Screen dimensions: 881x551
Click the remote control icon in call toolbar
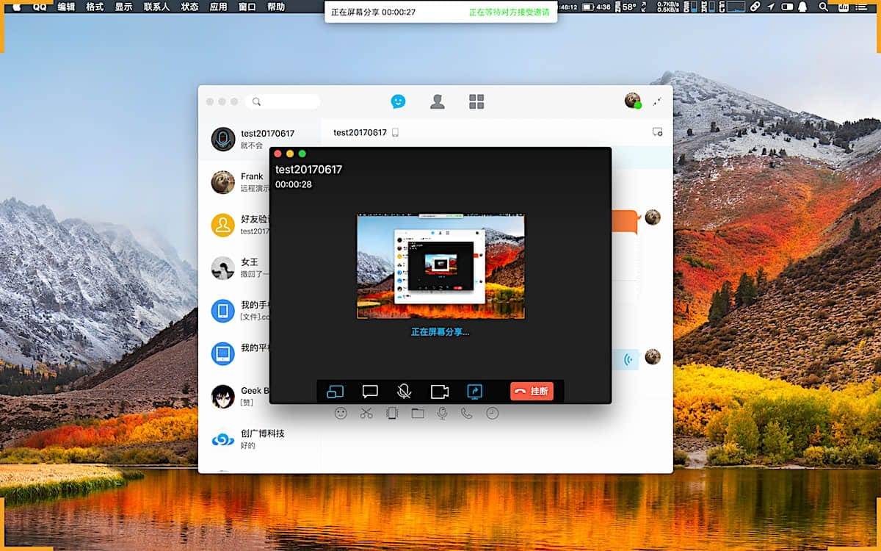pos(335,392)
